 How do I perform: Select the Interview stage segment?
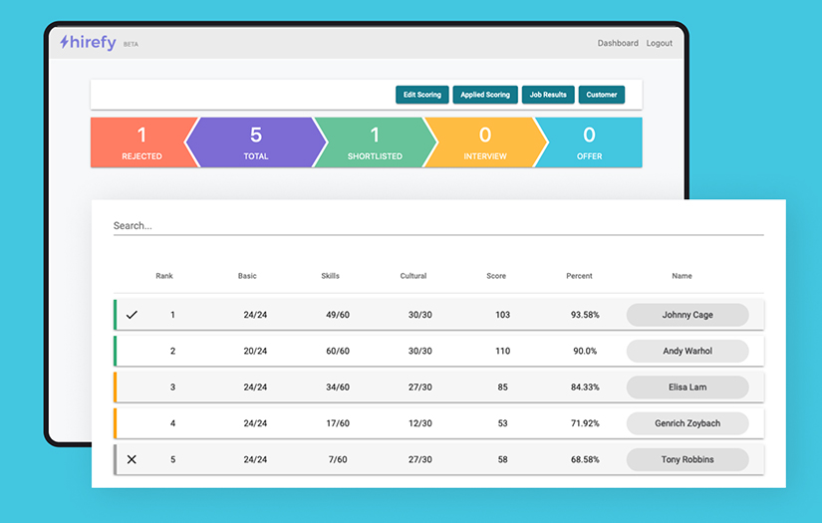click(485, 142)
